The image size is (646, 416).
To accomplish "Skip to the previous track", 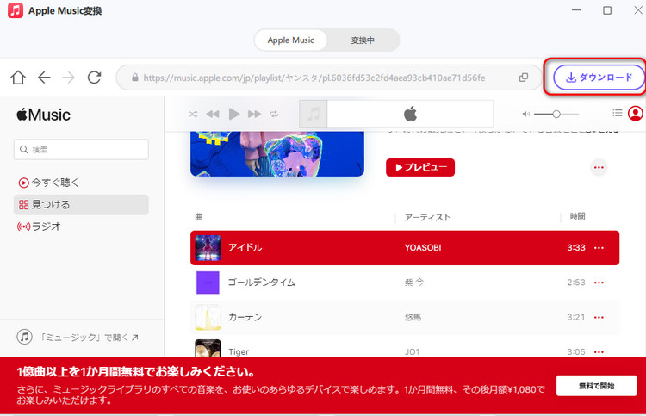I will [213, 114].
